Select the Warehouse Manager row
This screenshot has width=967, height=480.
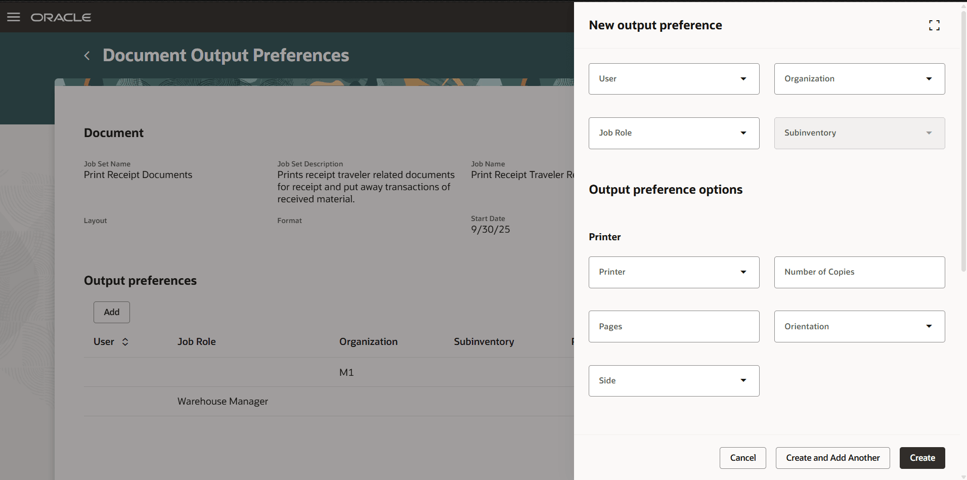(x=223, y=401)
